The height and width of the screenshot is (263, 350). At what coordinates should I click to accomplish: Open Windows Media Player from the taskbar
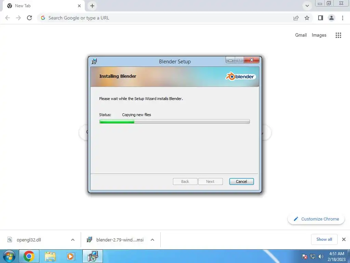tap(71, 256)
